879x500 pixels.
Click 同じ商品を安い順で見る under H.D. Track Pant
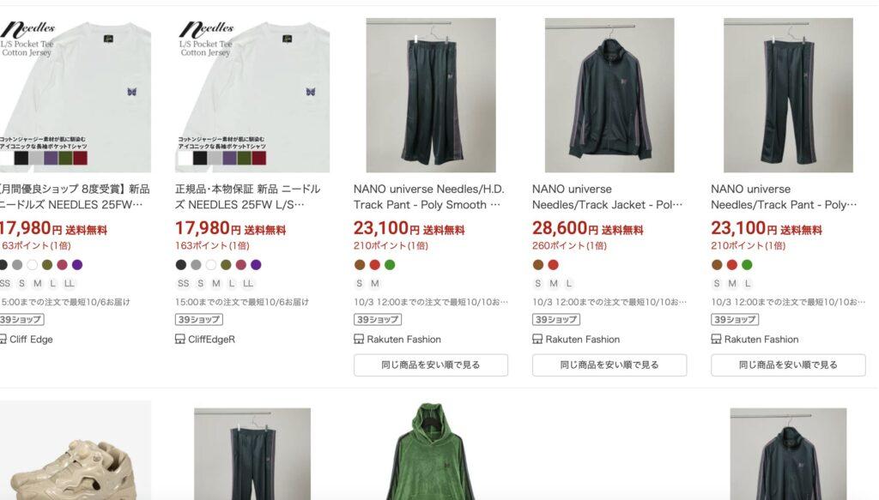point(431,365)
